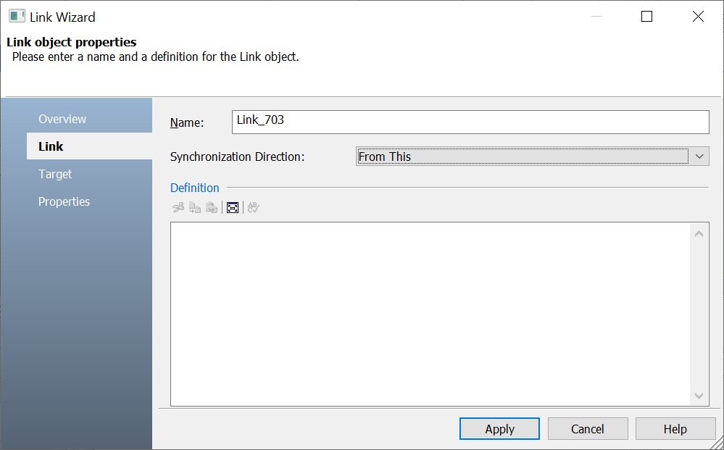Click the Copy icon in Definition toolbar
Image resolution: width=724 pixels, height=450 pixels.
click(x=195, y=208)
